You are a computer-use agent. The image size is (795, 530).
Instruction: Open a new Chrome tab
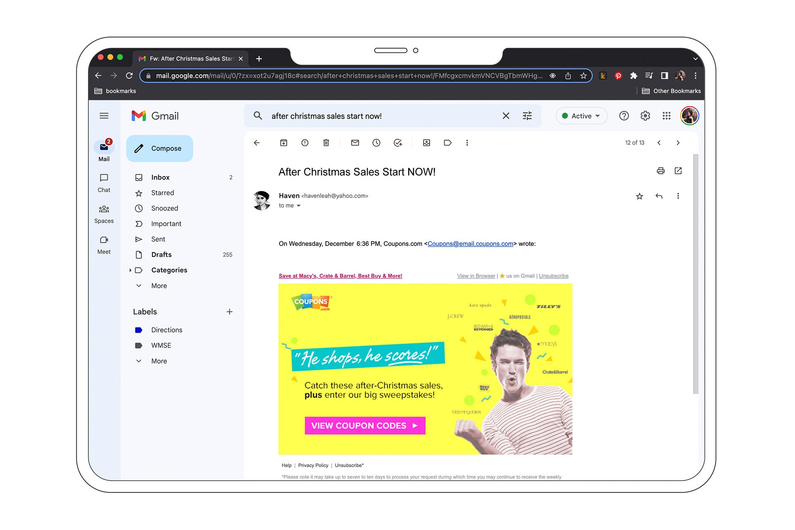pyautogui.click(x=259, y=59)
